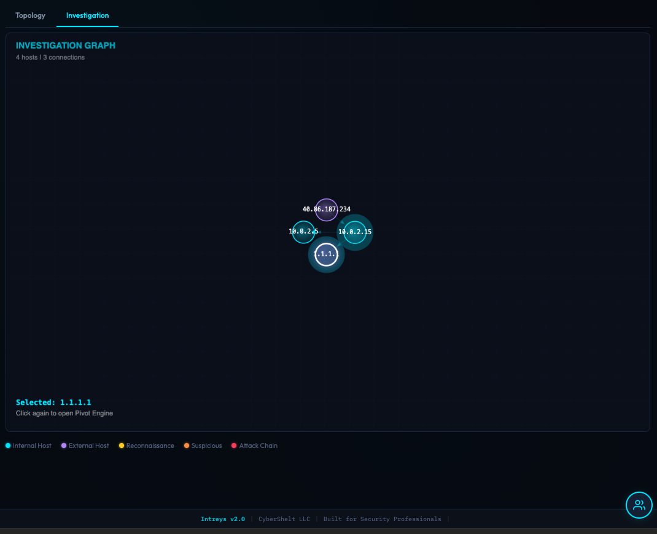Click the Internal Host legend dot
The image size is (657, 534).
8,446
